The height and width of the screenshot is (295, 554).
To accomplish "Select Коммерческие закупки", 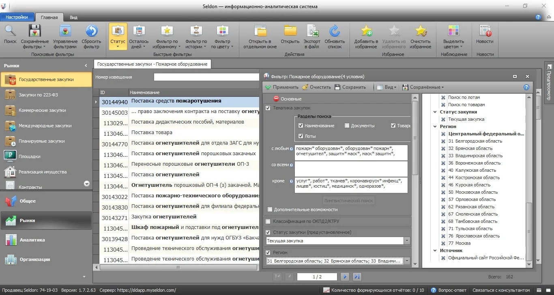I will pos(46,110).
